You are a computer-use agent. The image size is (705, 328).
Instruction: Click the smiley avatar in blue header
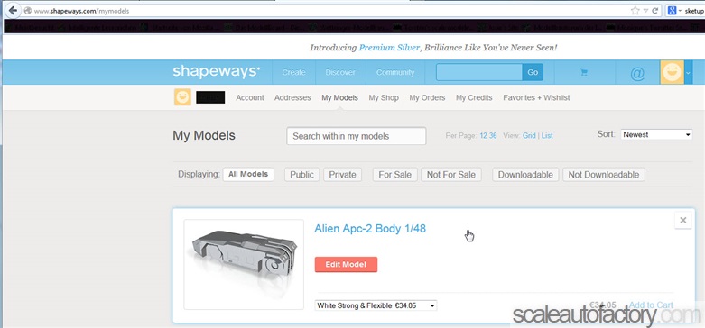(672, 72)
